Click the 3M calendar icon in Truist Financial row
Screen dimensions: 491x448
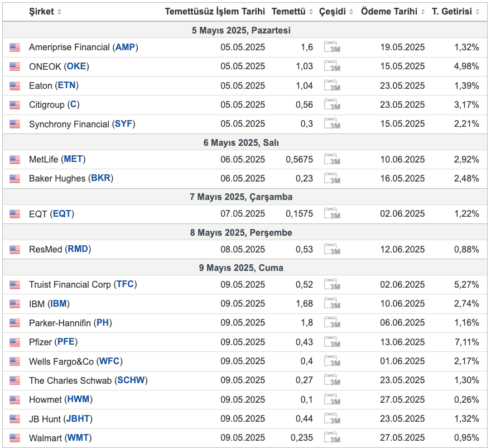tap(332, 284)
